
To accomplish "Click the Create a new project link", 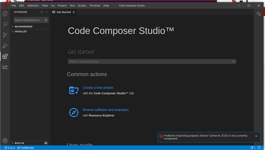I will coord(98,88).
